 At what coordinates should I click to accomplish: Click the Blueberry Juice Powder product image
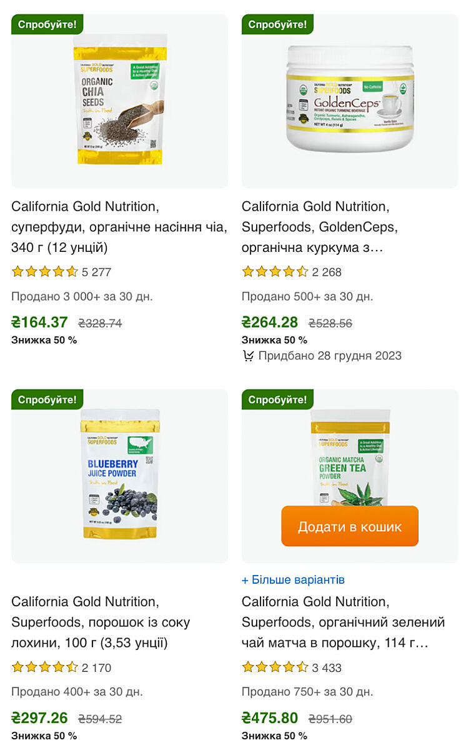pyautogui.click(x=119, y=475)
